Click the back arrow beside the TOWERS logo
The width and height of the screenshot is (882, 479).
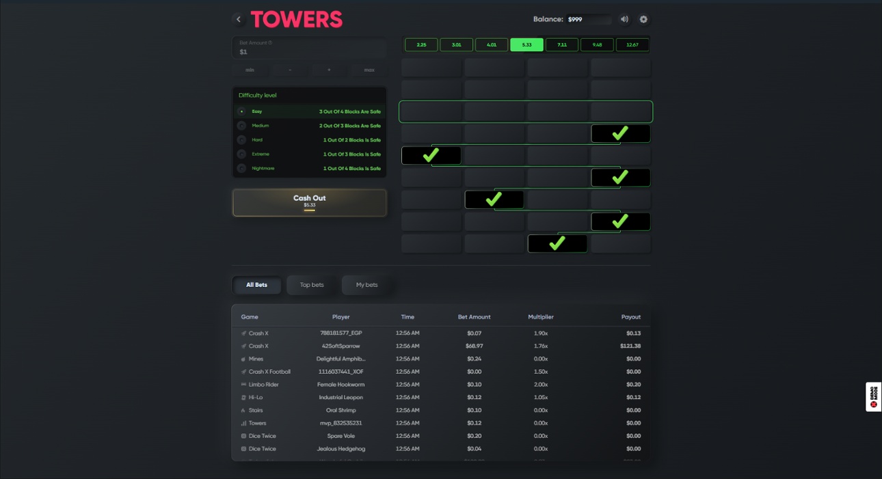239,19
